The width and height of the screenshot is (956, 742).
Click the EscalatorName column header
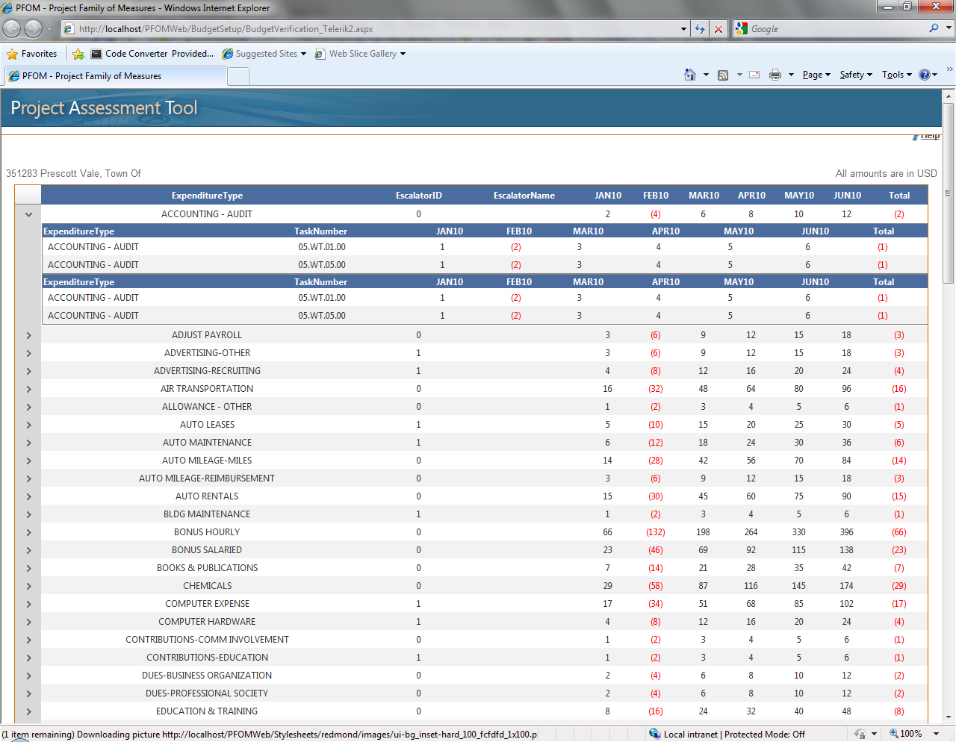pos(524,196)
